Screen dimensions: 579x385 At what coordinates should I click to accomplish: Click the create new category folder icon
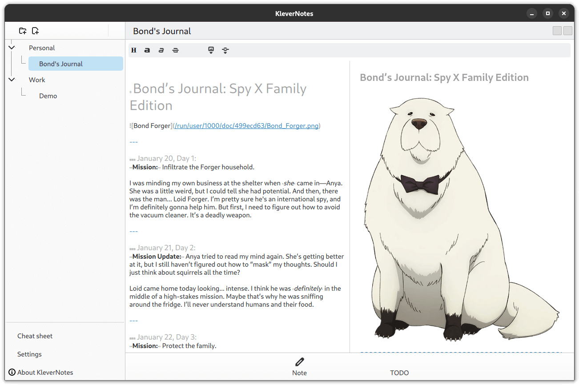[23, 31]
